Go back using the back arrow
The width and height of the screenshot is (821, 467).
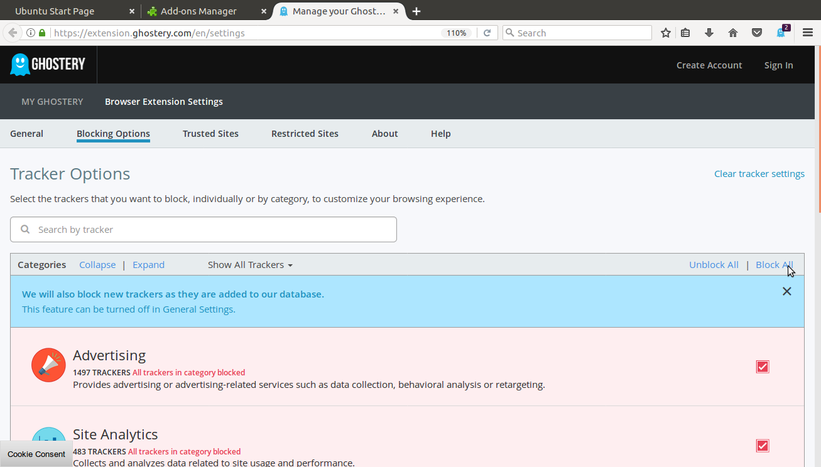tap(13, 33)
